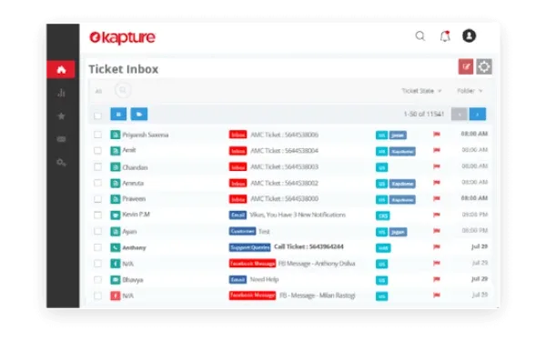Click the phone icon beside Anthony
Screen dimensions: 546x341
[116, 247]
